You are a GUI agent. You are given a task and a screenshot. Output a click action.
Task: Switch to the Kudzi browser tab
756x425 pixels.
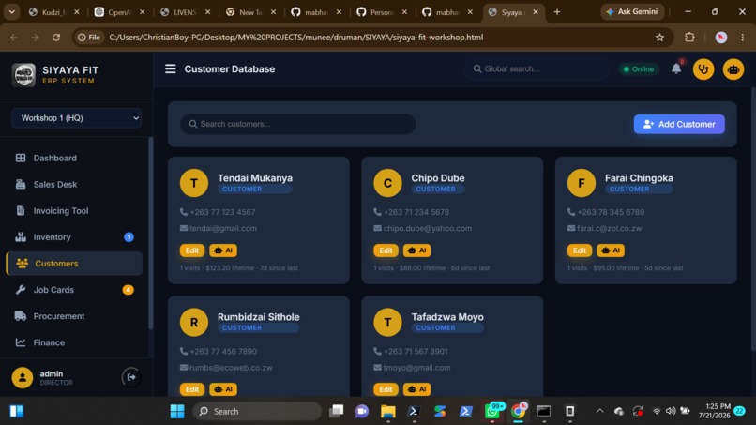54,12
